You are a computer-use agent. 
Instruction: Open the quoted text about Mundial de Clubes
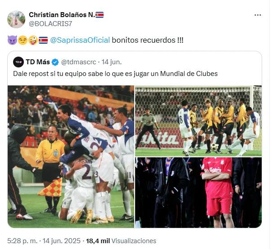pos(115,73)
